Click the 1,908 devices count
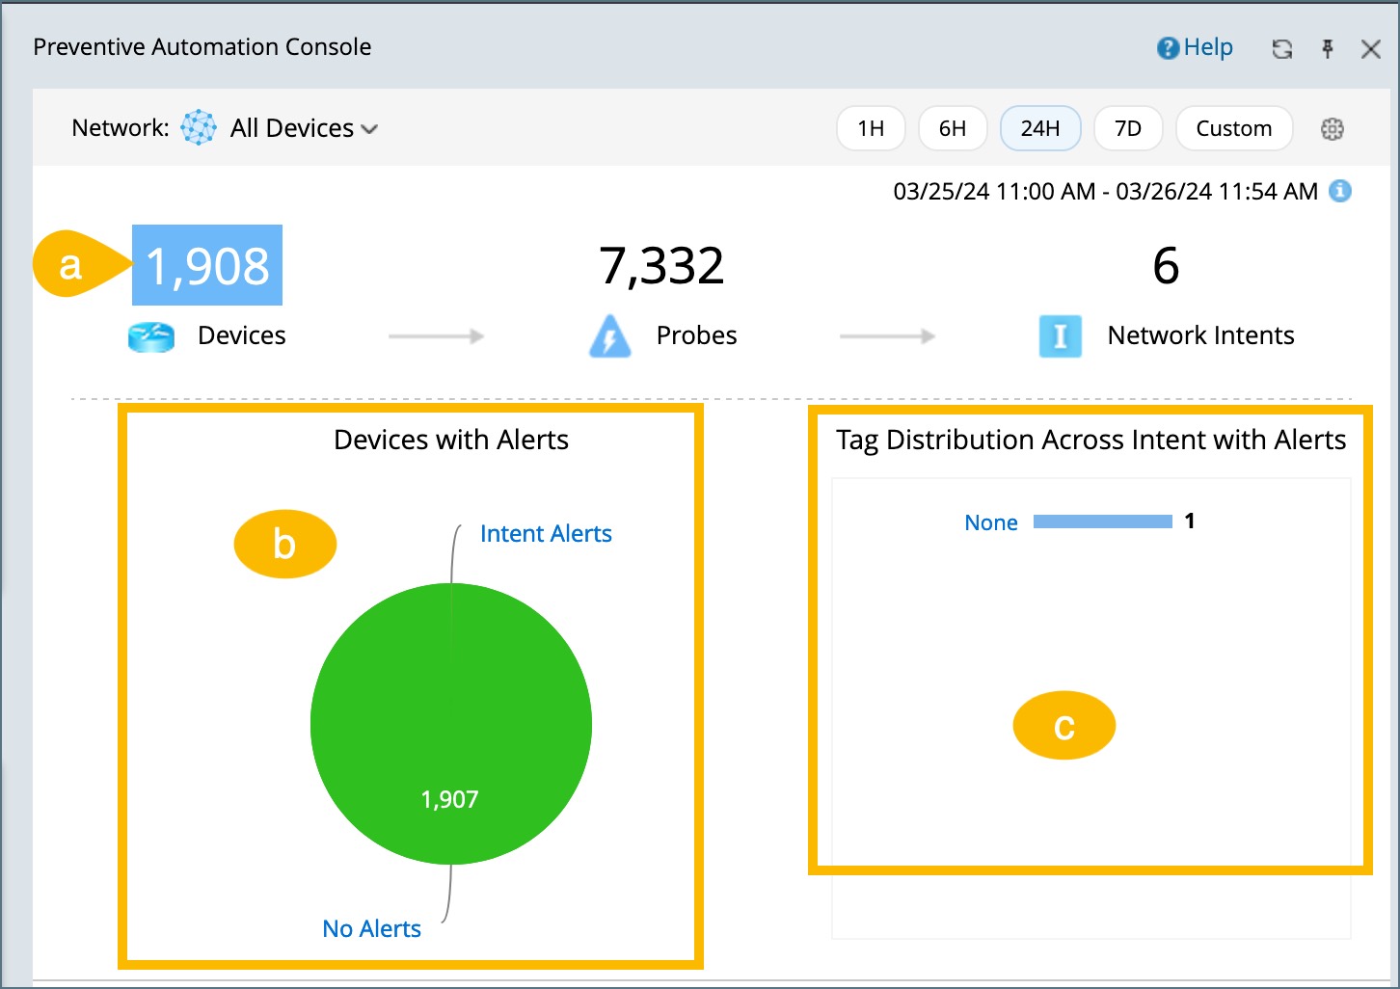Image resolution: width=1400 pixels, height=989 pixels. click(207, 265)
